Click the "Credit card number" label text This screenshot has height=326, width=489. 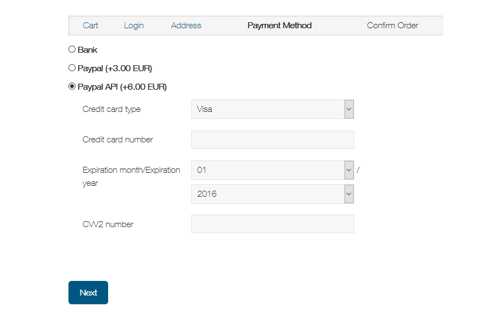[117, 140]
